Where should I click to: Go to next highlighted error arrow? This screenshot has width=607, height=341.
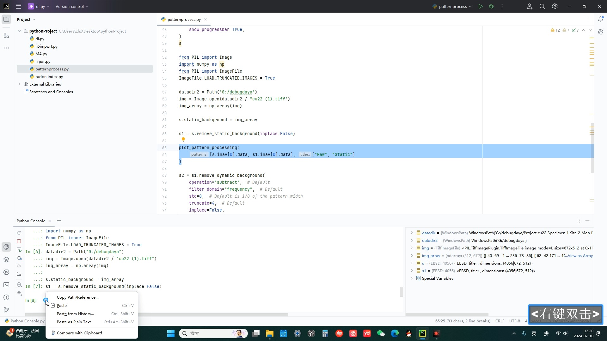(x=590, y=30)
